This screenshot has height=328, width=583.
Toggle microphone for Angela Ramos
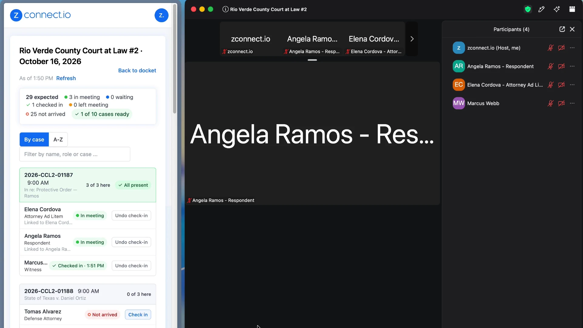551,66
